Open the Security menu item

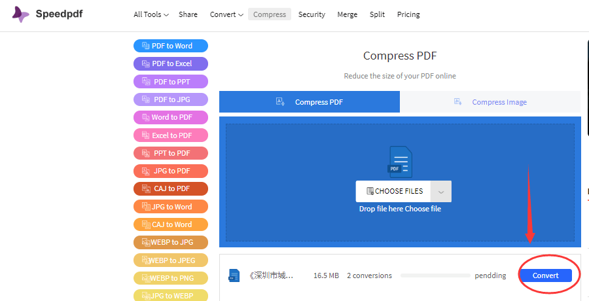tap(312, 14)
